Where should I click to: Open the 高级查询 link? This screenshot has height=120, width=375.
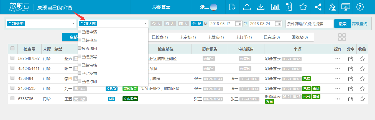click(x=359, y=24)
